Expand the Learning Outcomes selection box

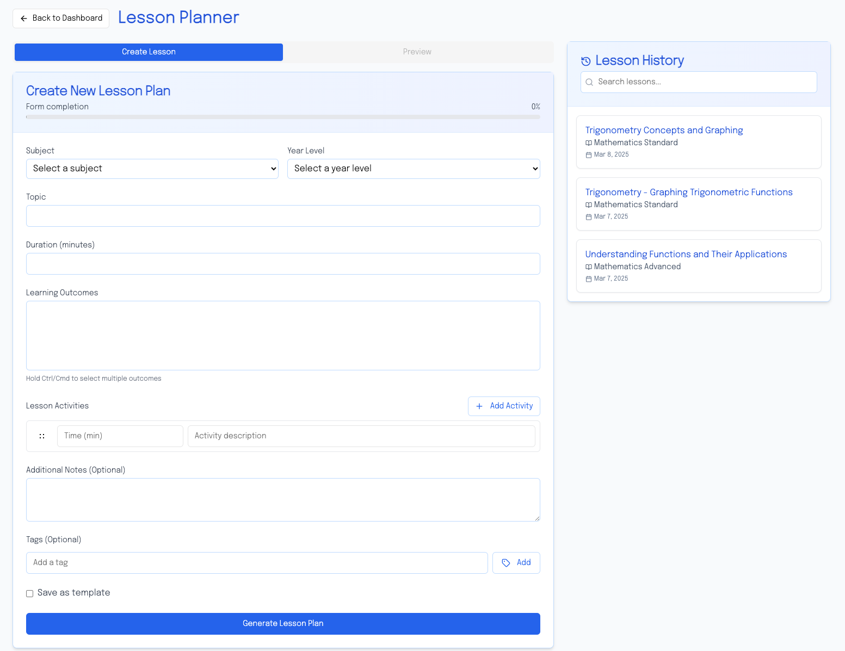[x=283, y=335]
